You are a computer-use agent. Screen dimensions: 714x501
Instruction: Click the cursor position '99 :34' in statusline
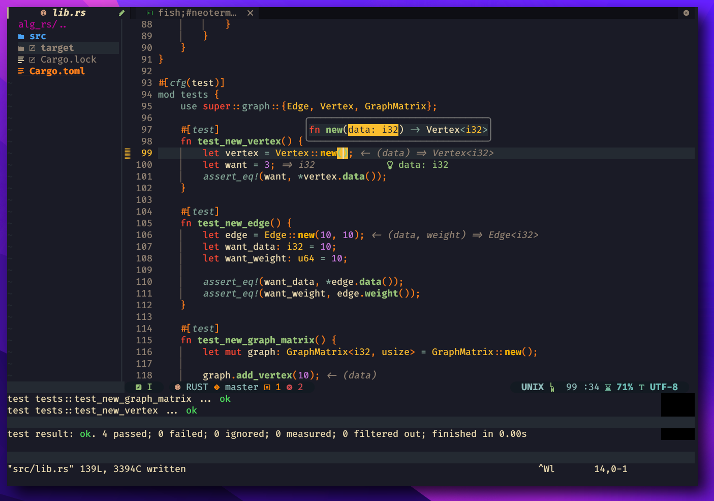(x=583, y=387)
